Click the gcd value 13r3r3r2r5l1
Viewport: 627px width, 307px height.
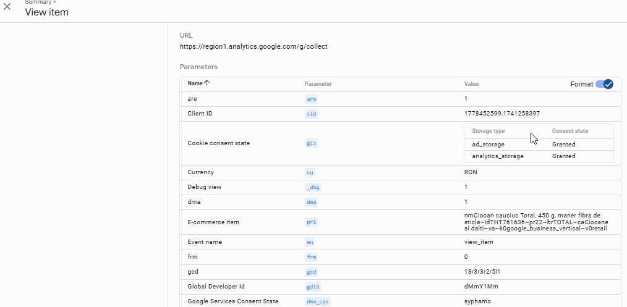[482, 272]
